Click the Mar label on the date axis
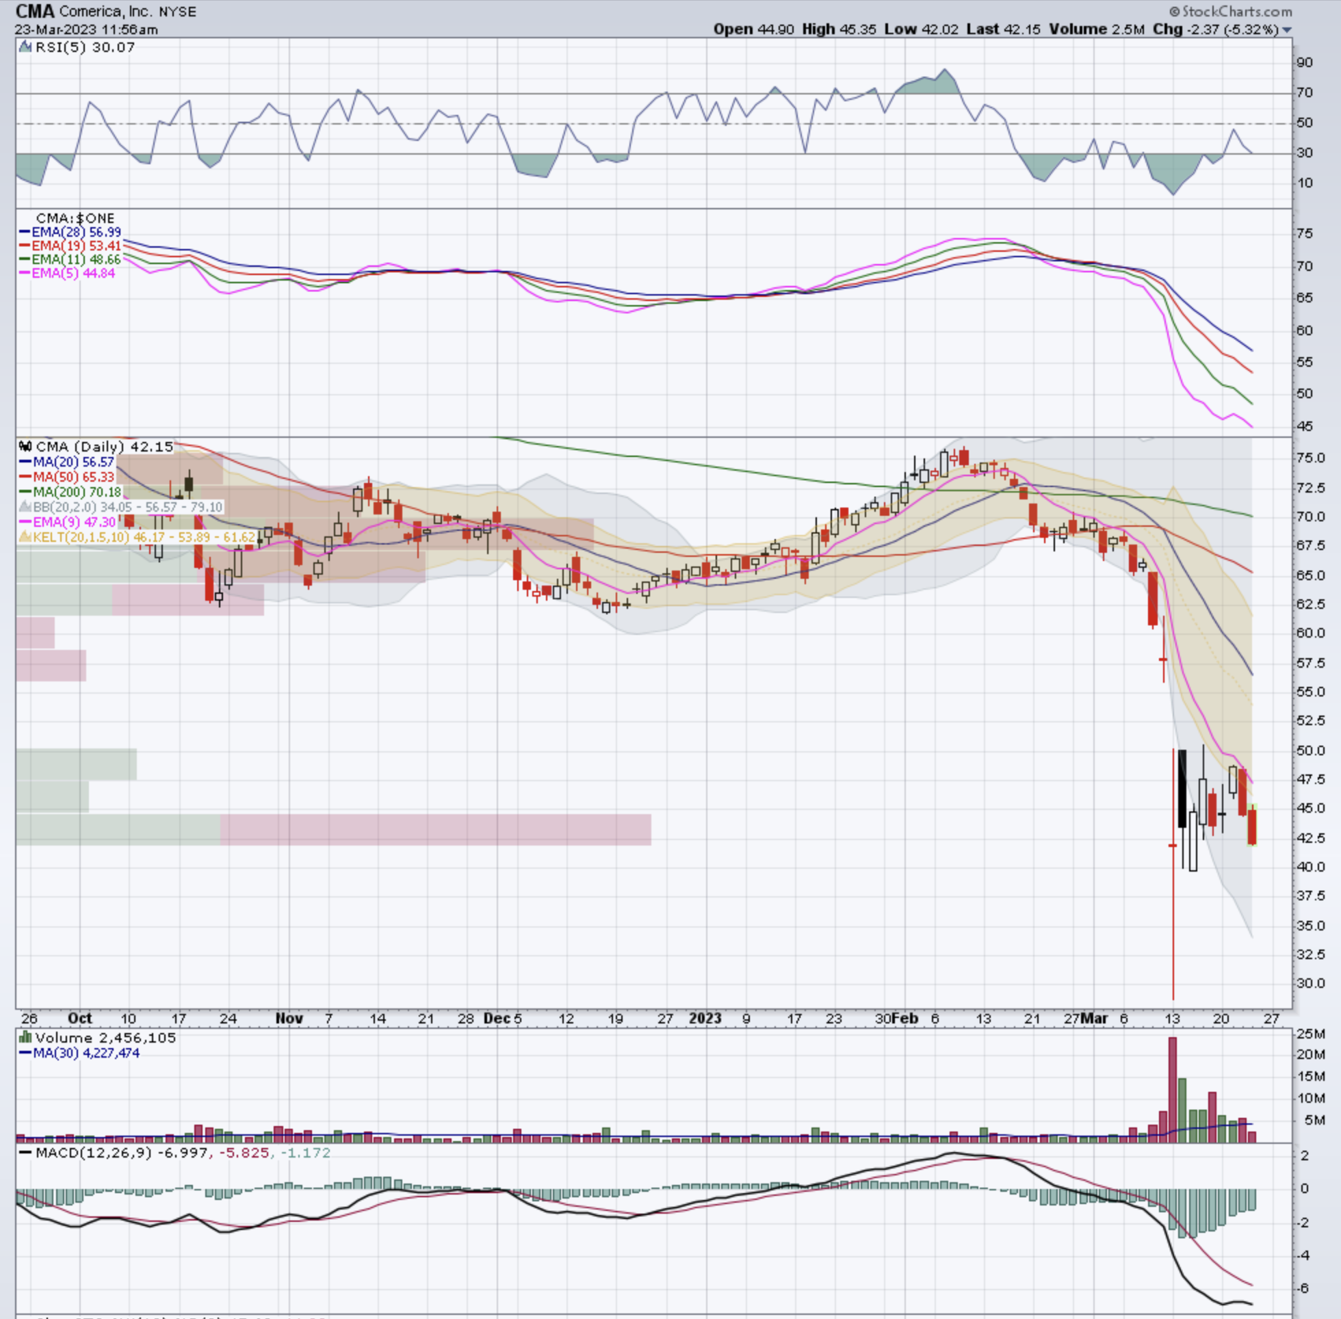The width and height of the screenshot is (1341, 1319). point(1095,1018)
